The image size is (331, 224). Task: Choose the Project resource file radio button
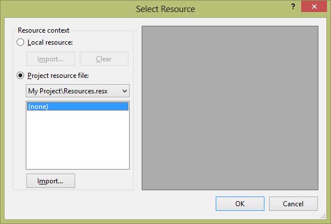(21, 75)
